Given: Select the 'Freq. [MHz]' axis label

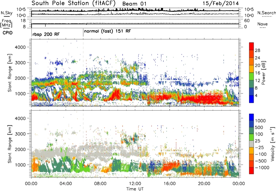Looking at the screenshot, I should pos(6,23).
